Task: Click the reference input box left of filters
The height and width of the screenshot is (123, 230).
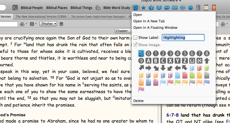Action: coord(9,24)
